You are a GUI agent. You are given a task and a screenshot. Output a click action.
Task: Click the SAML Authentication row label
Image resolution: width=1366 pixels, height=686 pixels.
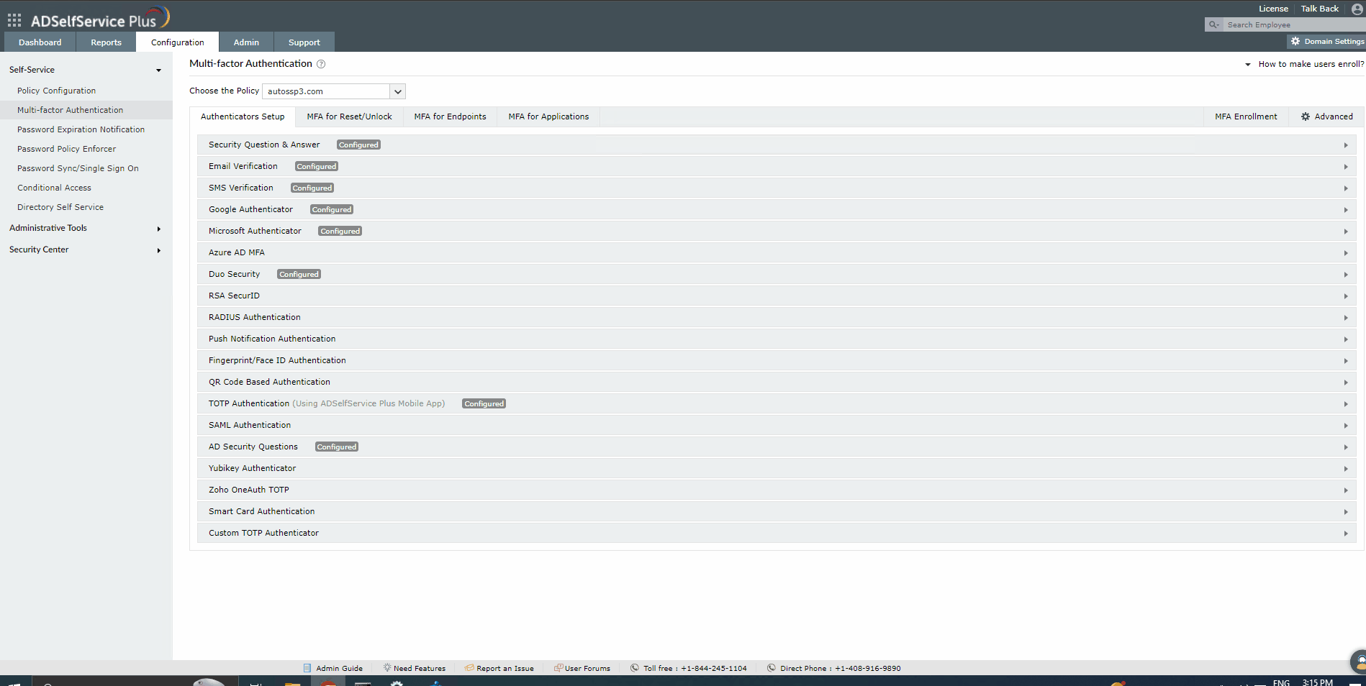[x=250, y=425]
